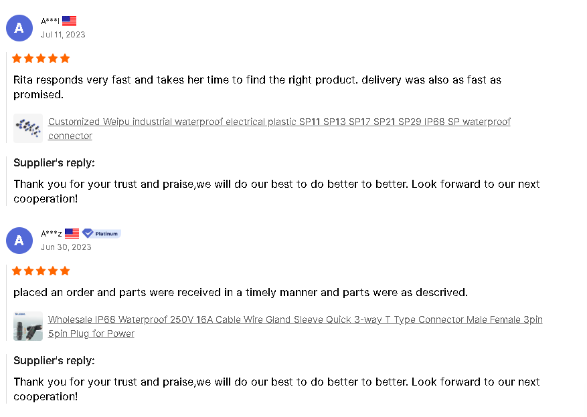Open the Customized Weipu industrial connector link

[279, 122]
